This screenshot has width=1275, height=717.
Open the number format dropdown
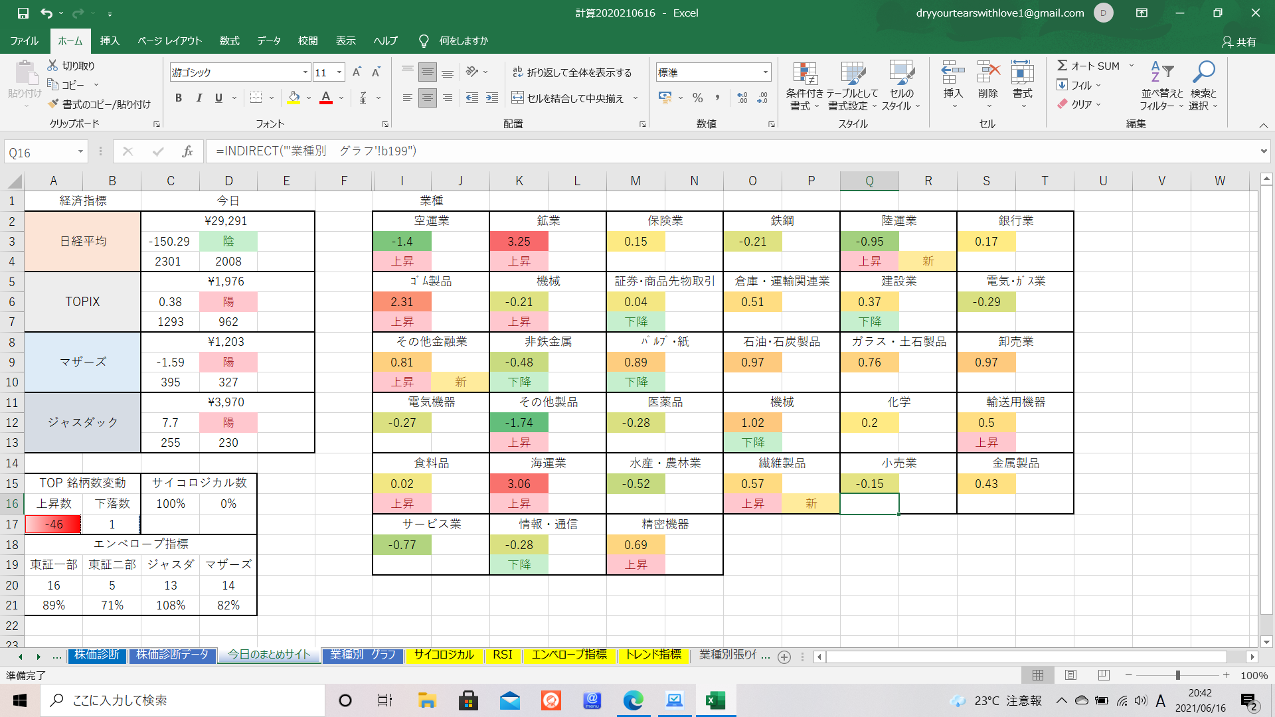click(765, 72)
